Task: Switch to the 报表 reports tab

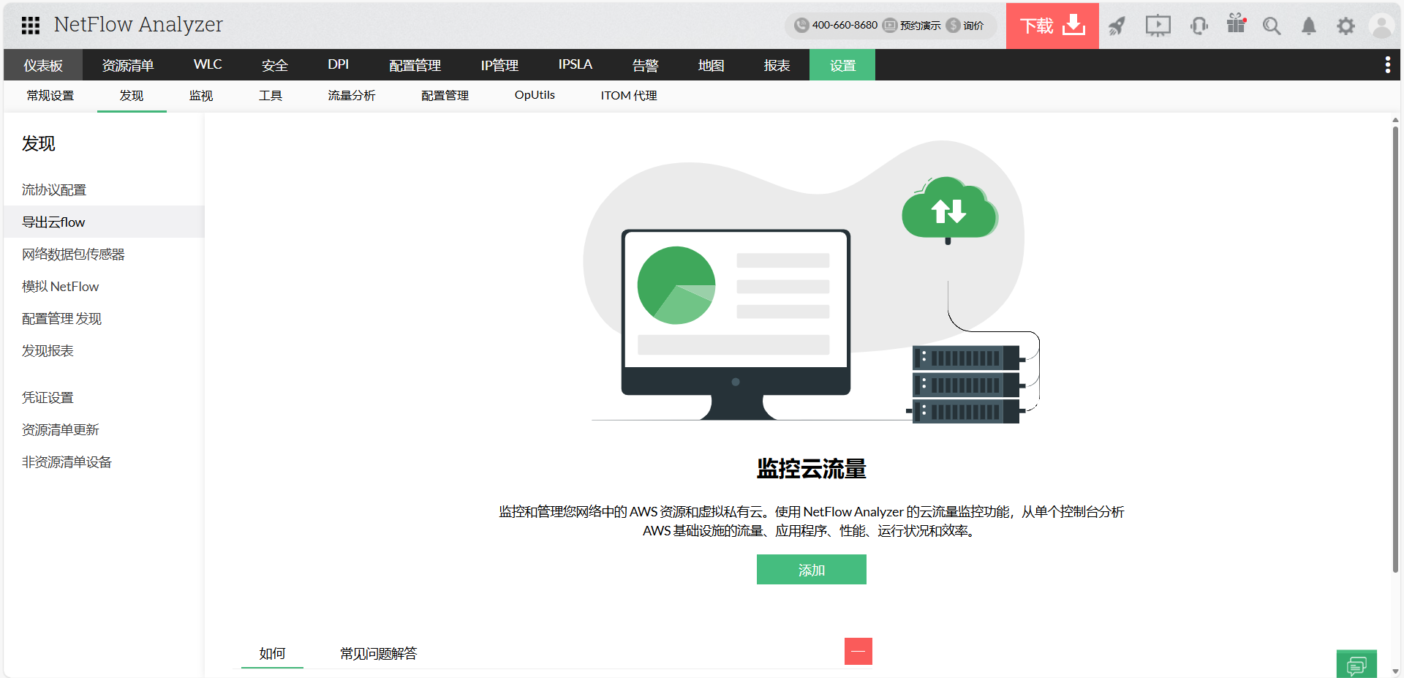Action: (x=777, y=65)
